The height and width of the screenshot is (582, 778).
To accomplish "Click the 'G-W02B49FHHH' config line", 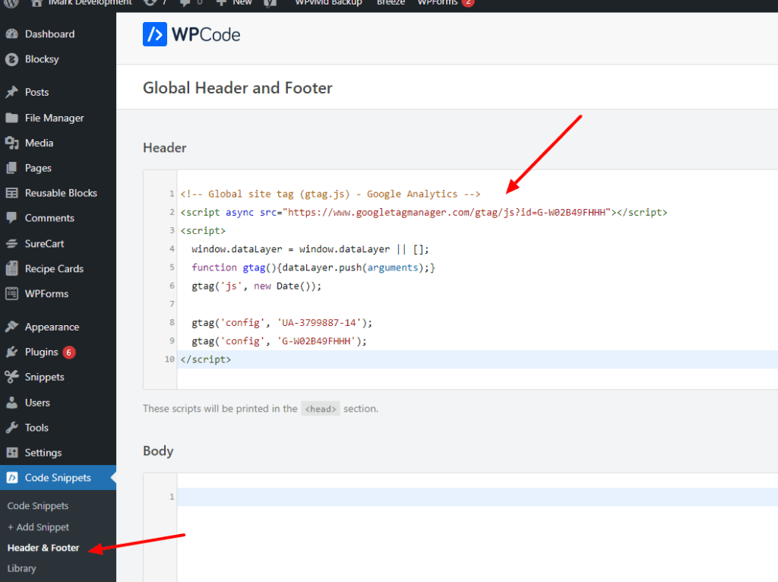I will [x=279, y=341].
